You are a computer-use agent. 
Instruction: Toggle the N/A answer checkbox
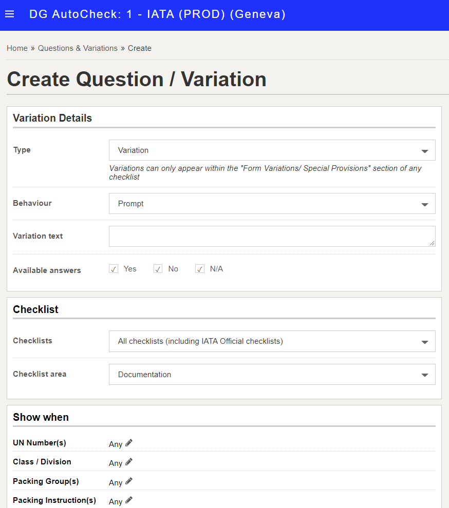coord(200,269)
